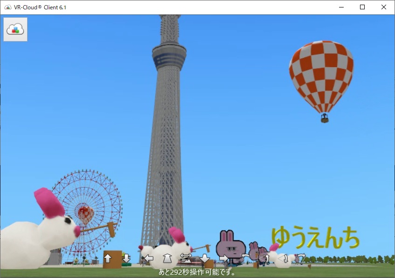Image resolution: width=395 pixels, height=278 pixels.
Task: Click the tilt-down curved arrow icon
Action: coord(283,258)
